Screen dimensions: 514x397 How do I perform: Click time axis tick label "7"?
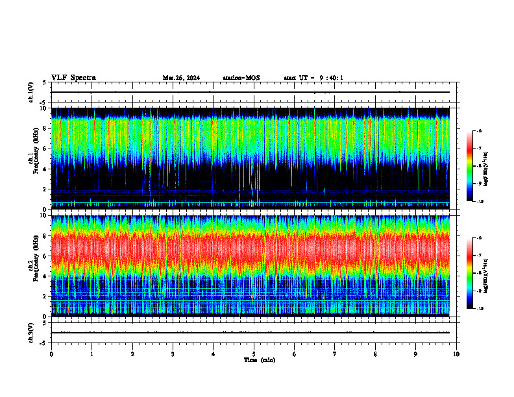click(x=335, y=354)
